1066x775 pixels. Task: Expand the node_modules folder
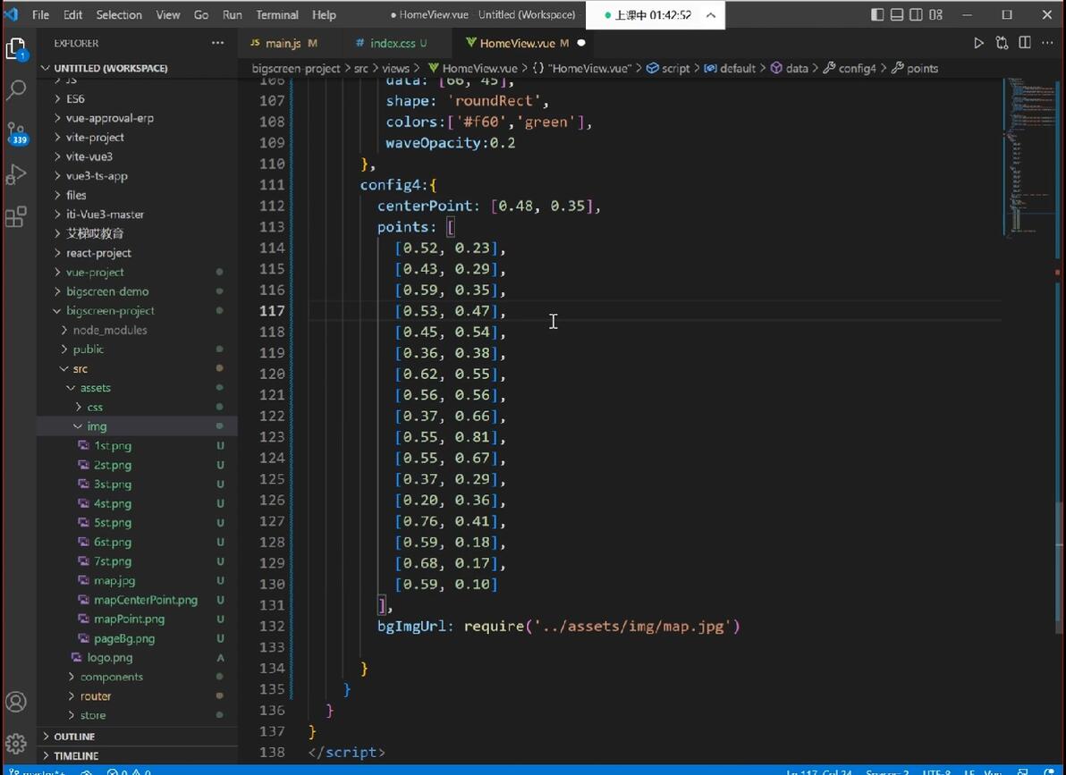109,330
